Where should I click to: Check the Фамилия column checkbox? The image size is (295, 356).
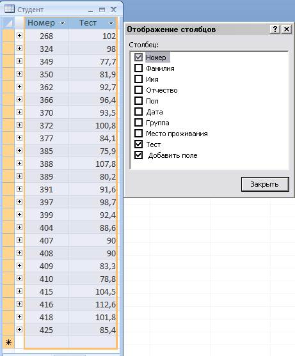138,68
